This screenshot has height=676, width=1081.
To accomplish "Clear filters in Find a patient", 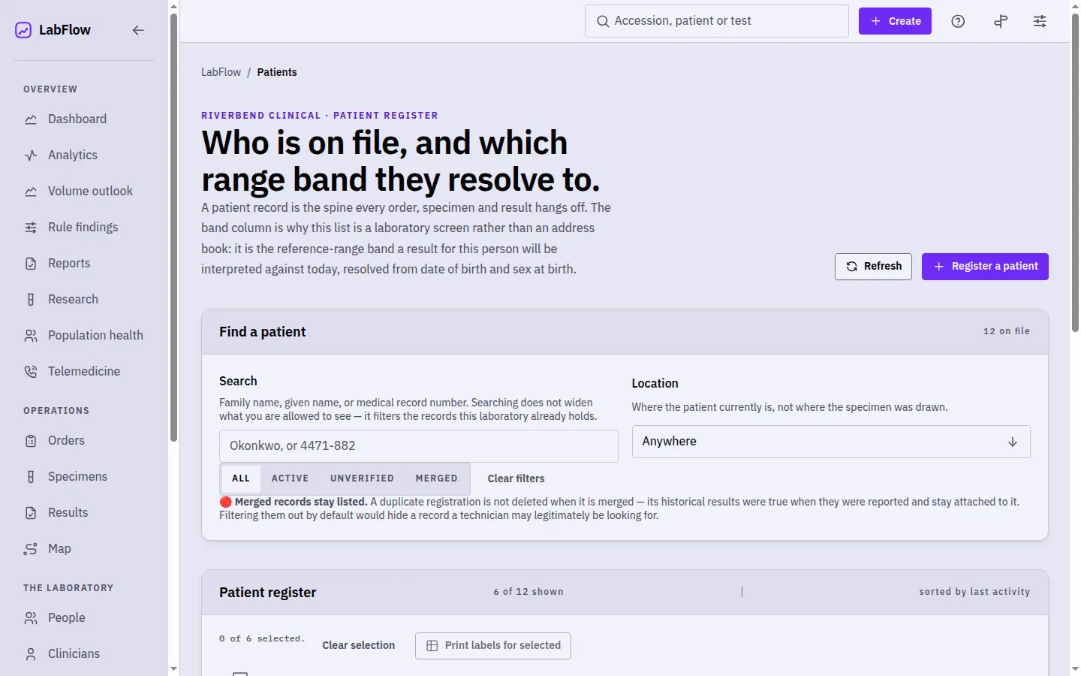I will click(x=516, y=478).
